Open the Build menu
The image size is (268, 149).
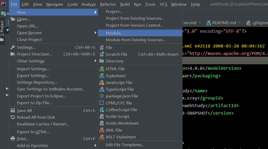tap(125, 4)
